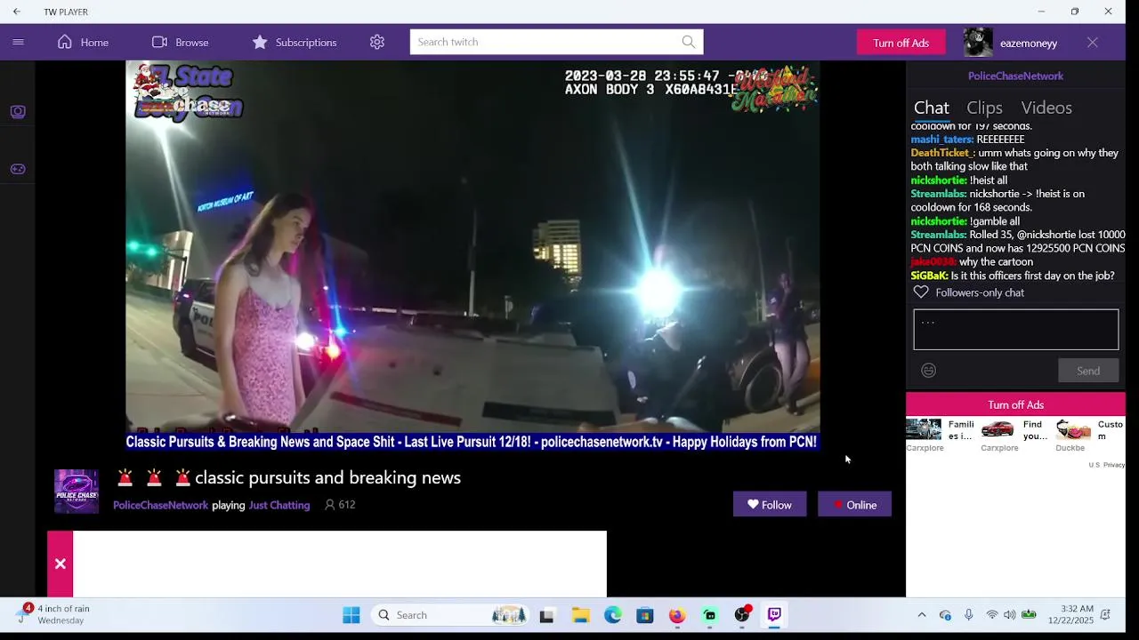The height and width of the screenshot is (640, 1139).
Task: Open Wi-Fi network tray icon
Action: [991, 615]
